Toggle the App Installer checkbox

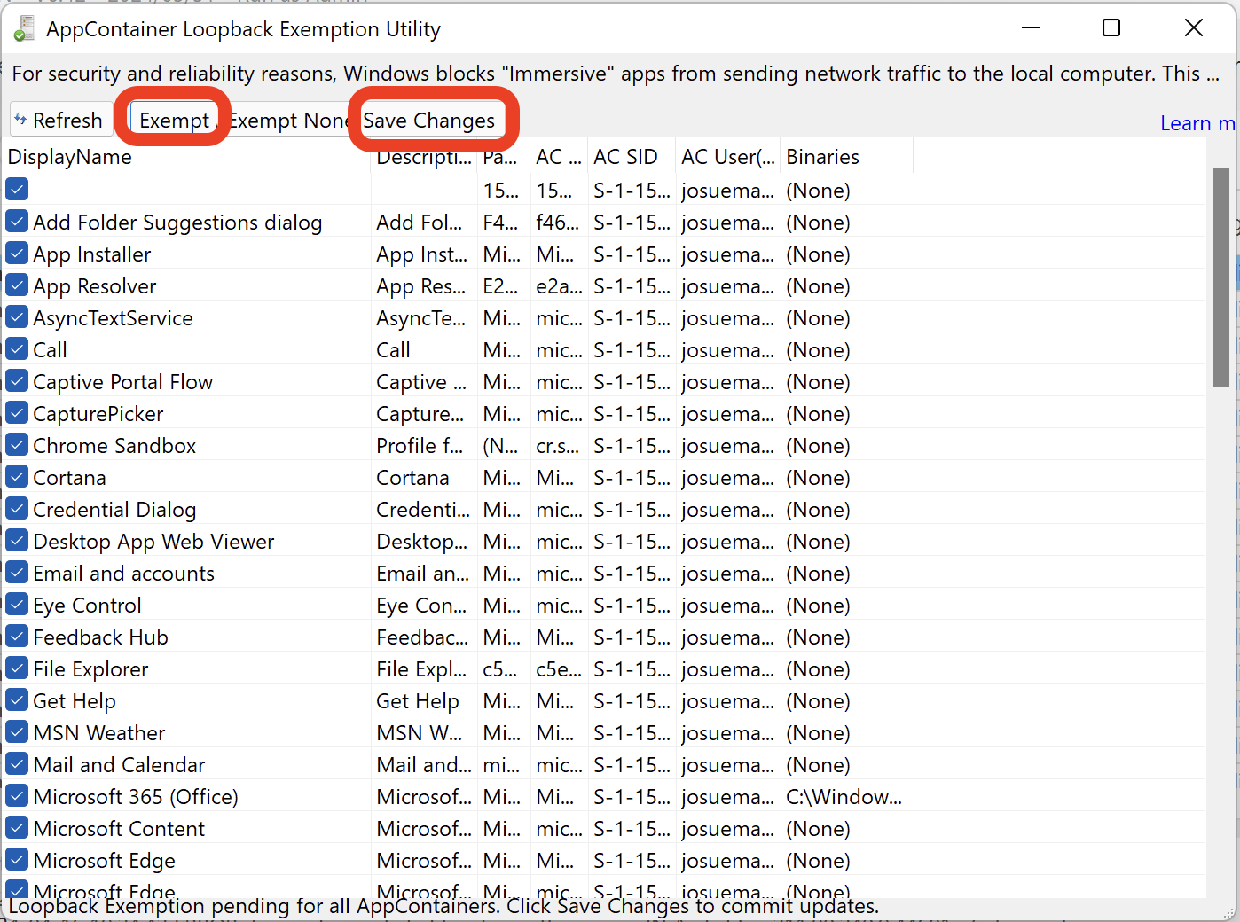[x=17, y=254]
